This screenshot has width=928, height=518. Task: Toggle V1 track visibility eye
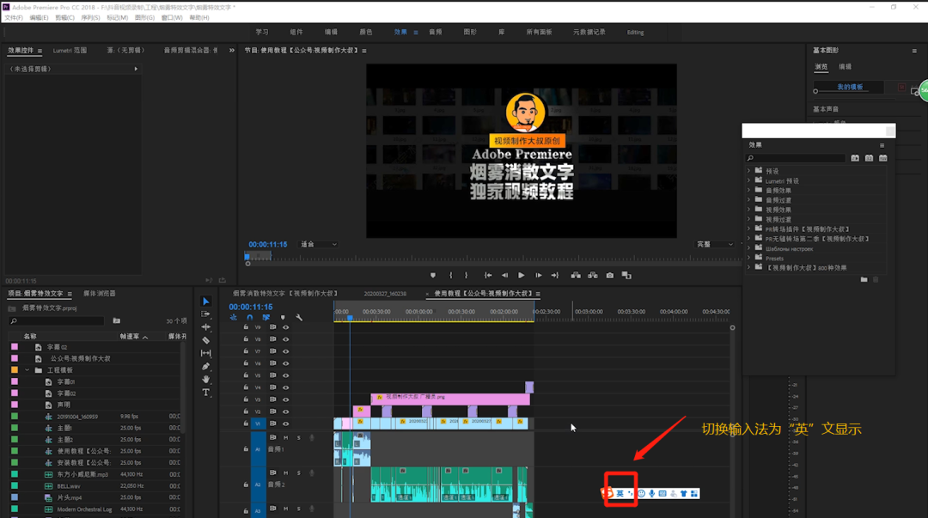click(286, 424)
